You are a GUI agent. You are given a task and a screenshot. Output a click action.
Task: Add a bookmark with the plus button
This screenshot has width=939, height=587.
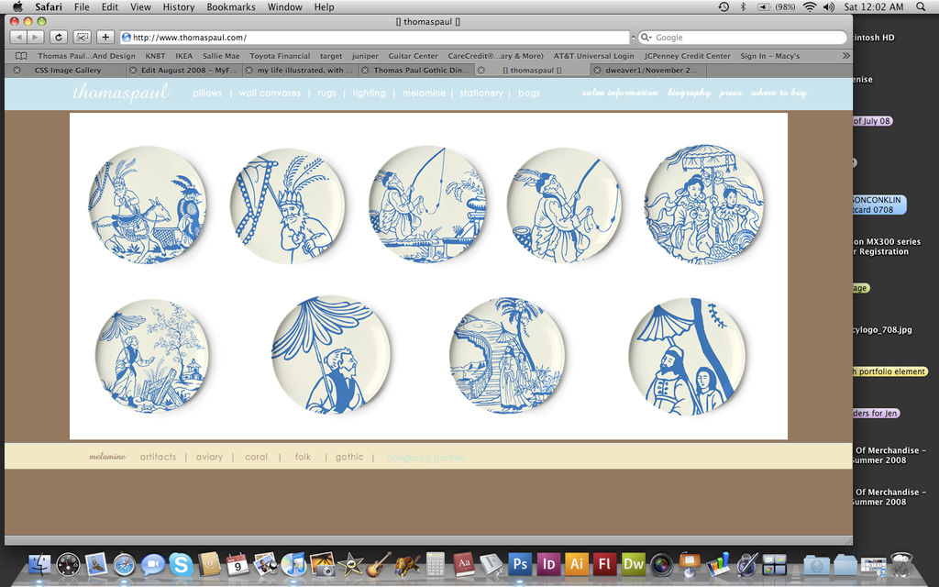(105, 37)
